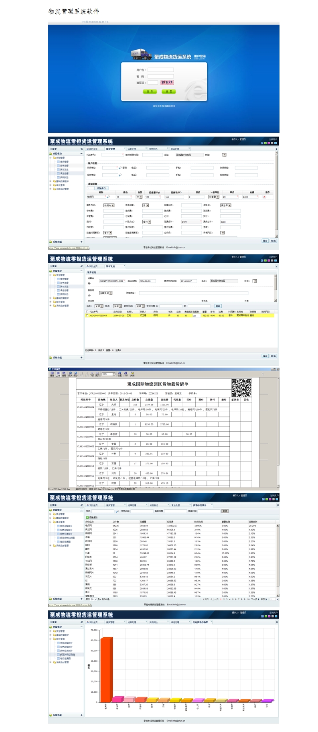Screen dimensions: 318x732
Task: Click the 上页 previous-page icon in print preview
Action: click(87, 374)
